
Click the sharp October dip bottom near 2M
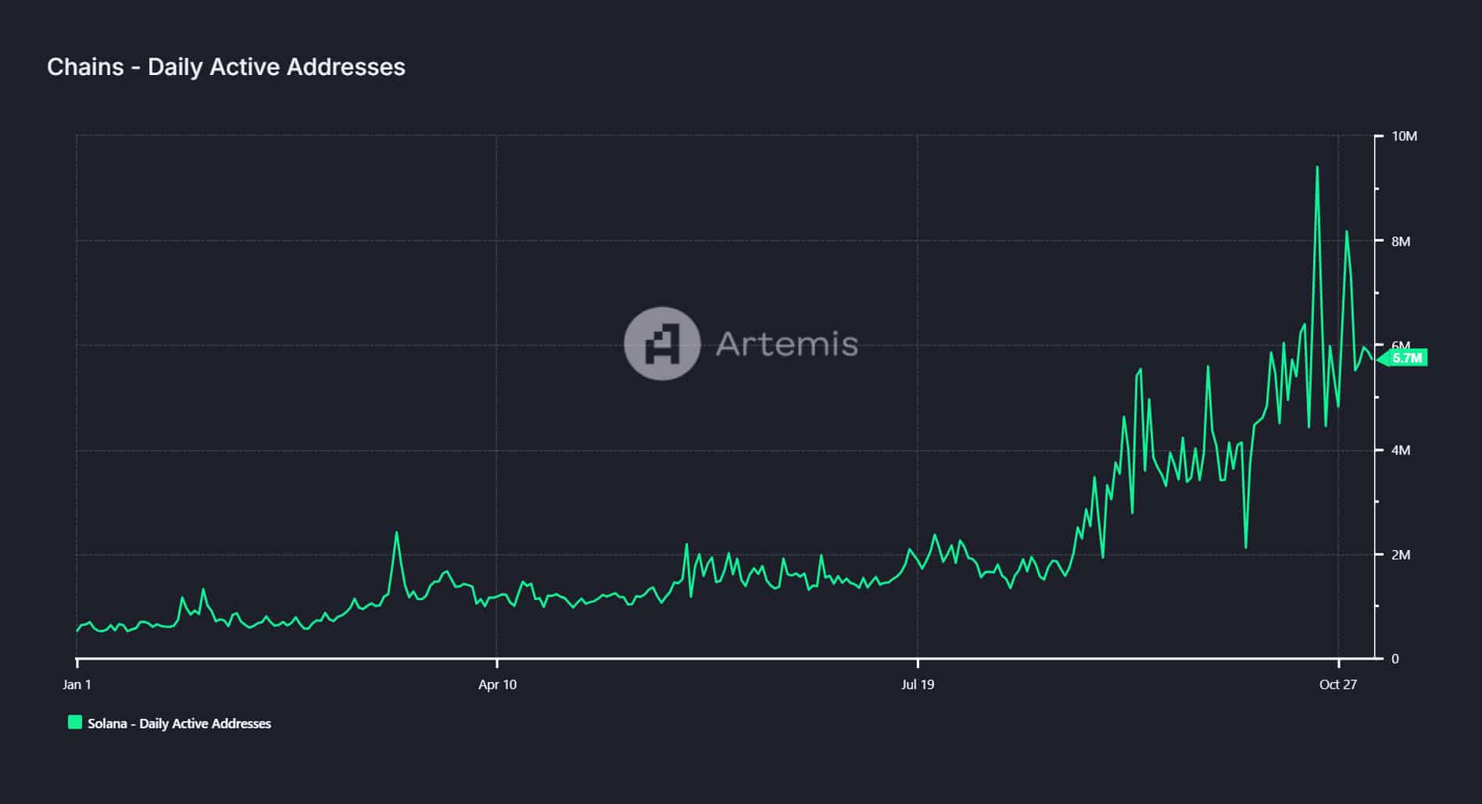1245,547
